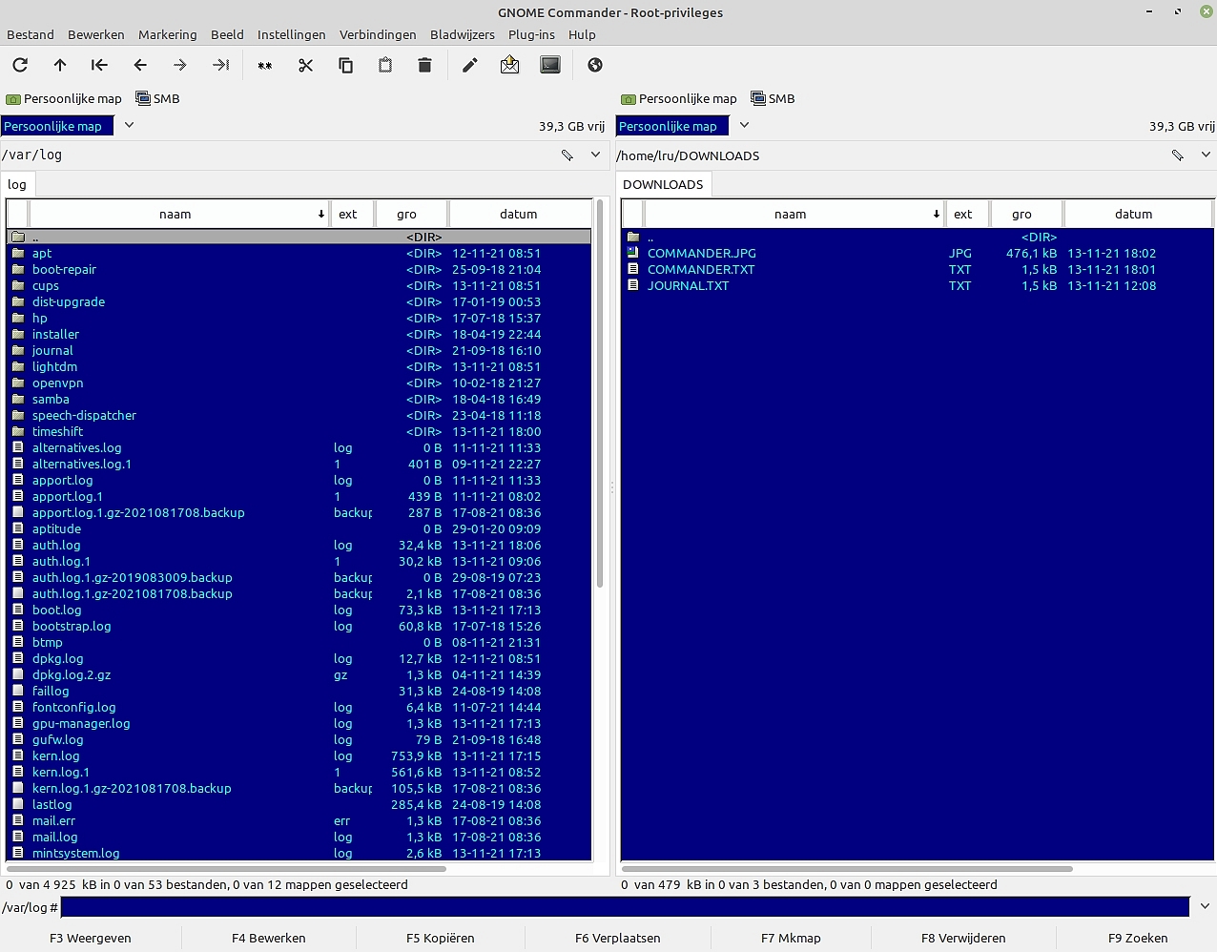1217x952 pixels.
Task: Click the Copy icon in the toolbar
Action: 345,65
